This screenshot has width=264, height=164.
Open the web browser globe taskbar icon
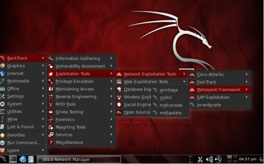click(x=22, y=159)
